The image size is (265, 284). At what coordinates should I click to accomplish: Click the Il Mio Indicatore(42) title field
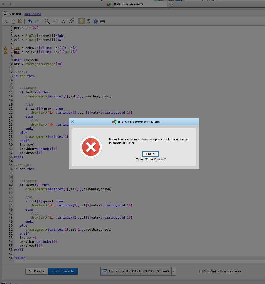coord(141,4)
